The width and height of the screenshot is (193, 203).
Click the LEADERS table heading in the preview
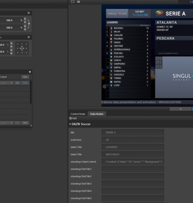(112, 23)
